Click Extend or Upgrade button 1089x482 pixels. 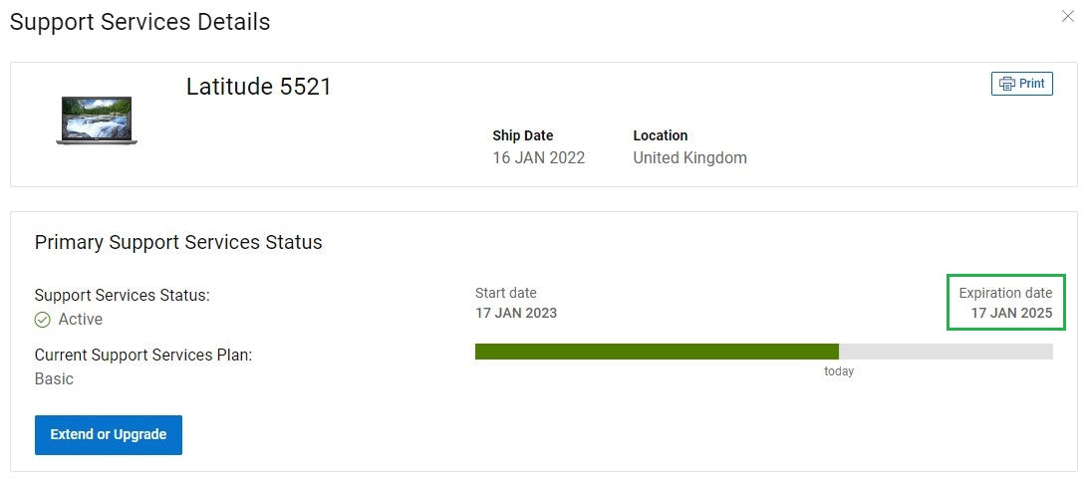coord(109,435)
